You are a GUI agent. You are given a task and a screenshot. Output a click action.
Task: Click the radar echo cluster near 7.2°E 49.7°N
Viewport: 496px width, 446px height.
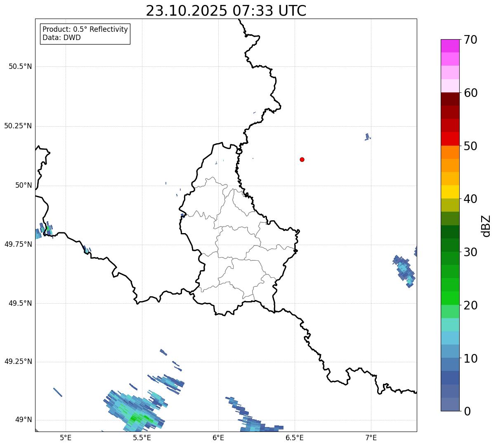coord(404,271)
